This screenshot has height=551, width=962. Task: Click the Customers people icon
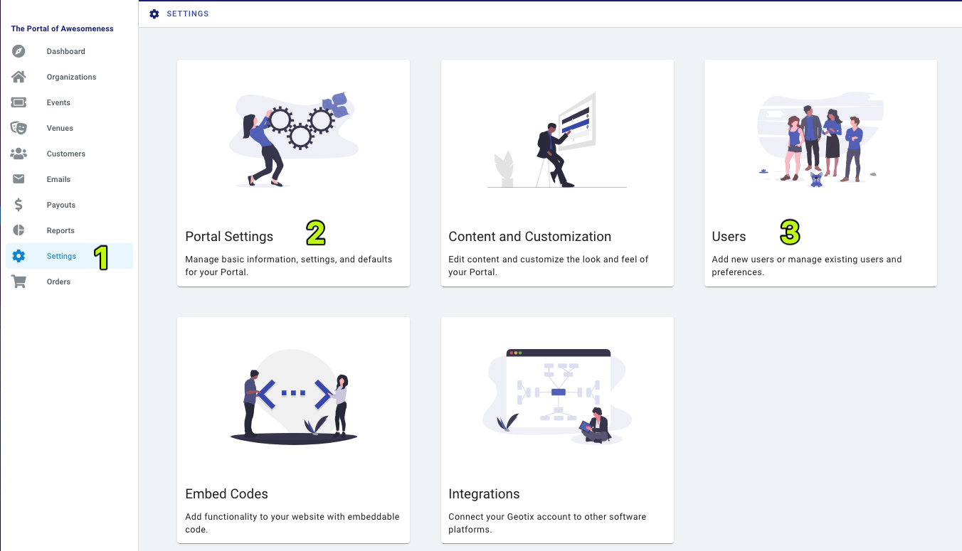pyautogui.click(x=18, y=154)
